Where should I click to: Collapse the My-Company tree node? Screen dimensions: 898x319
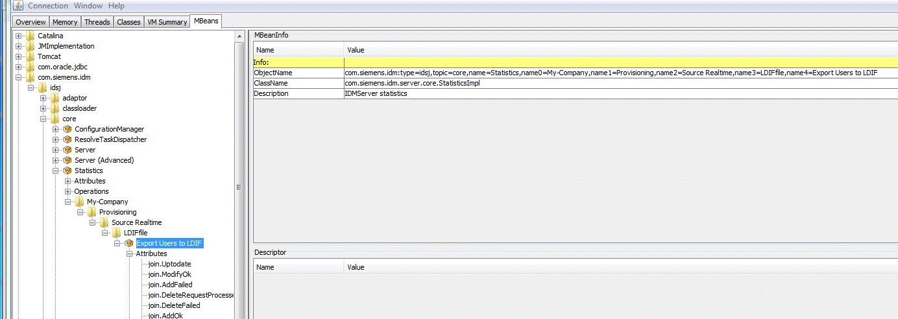(68, 202)
